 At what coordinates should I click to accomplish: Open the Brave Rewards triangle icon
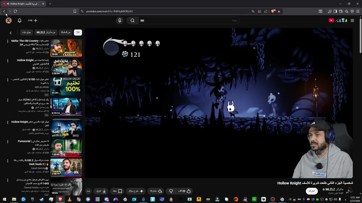279,11
